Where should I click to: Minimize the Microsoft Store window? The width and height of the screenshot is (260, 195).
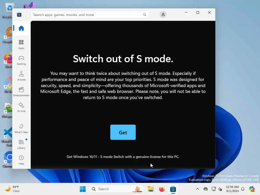(186, 12)
